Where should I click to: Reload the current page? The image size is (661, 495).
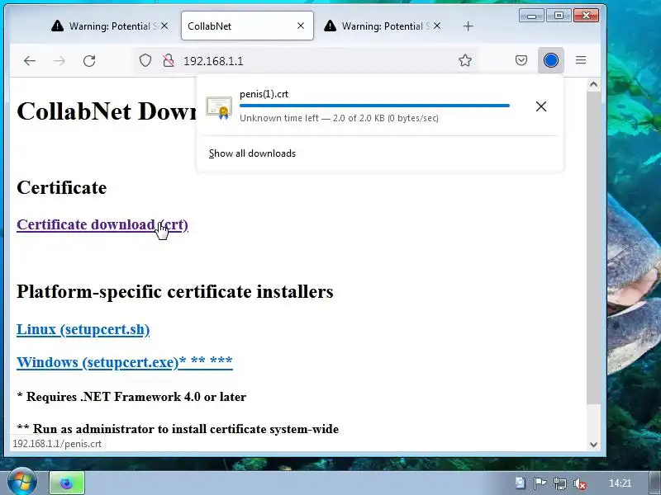[89, 61]
